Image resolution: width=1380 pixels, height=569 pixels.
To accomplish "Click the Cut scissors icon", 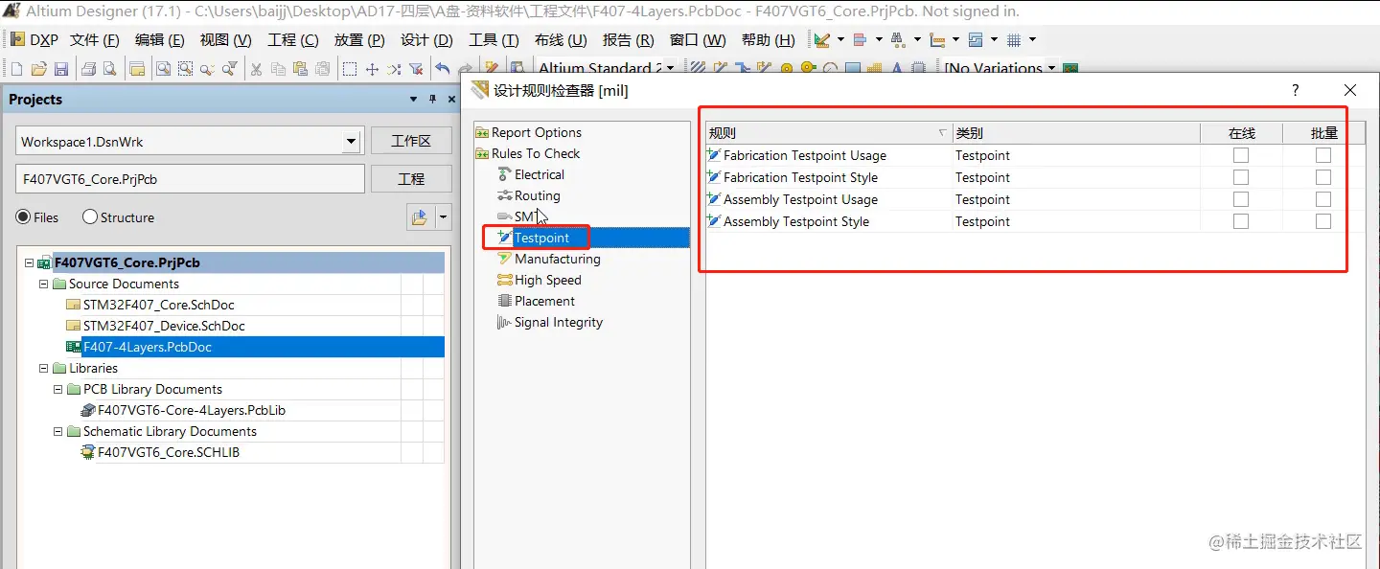I will tap(257, 69).
